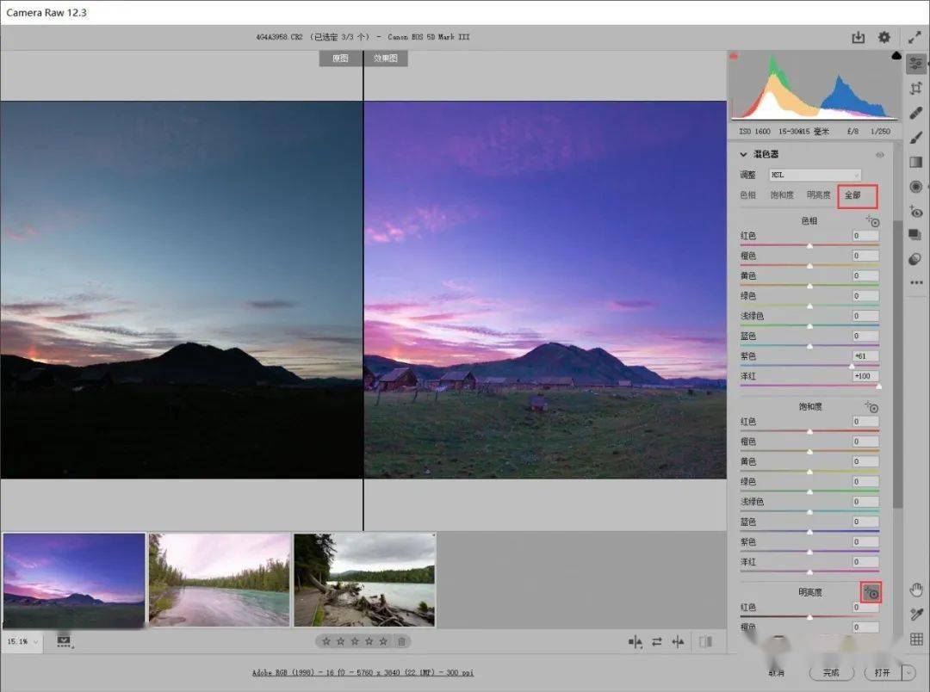Select the Hand tool
The height and width of the screenshot is (692, 930).
tap(916, 589)
